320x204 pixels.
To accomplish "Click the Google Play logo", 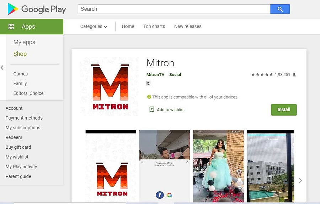I will point(37,9).
